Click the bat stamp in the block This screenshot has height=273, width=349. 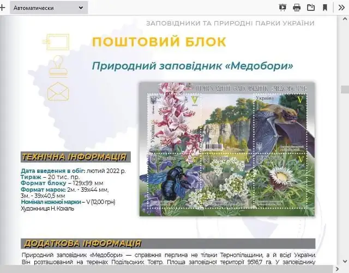[x=280, y=124]
